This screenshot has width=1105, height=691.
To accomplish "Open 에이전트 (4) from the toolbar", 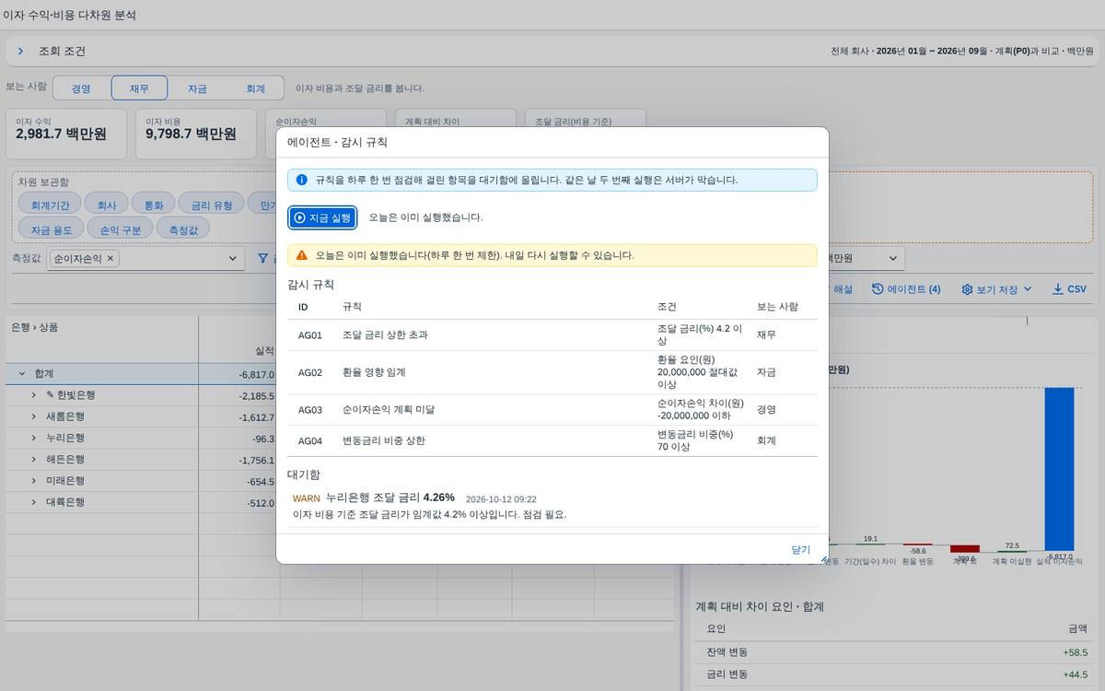I will [x=906, y=289].
